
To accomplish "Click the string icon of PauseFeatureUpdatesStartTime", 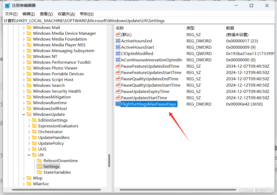I will point(118,73).
